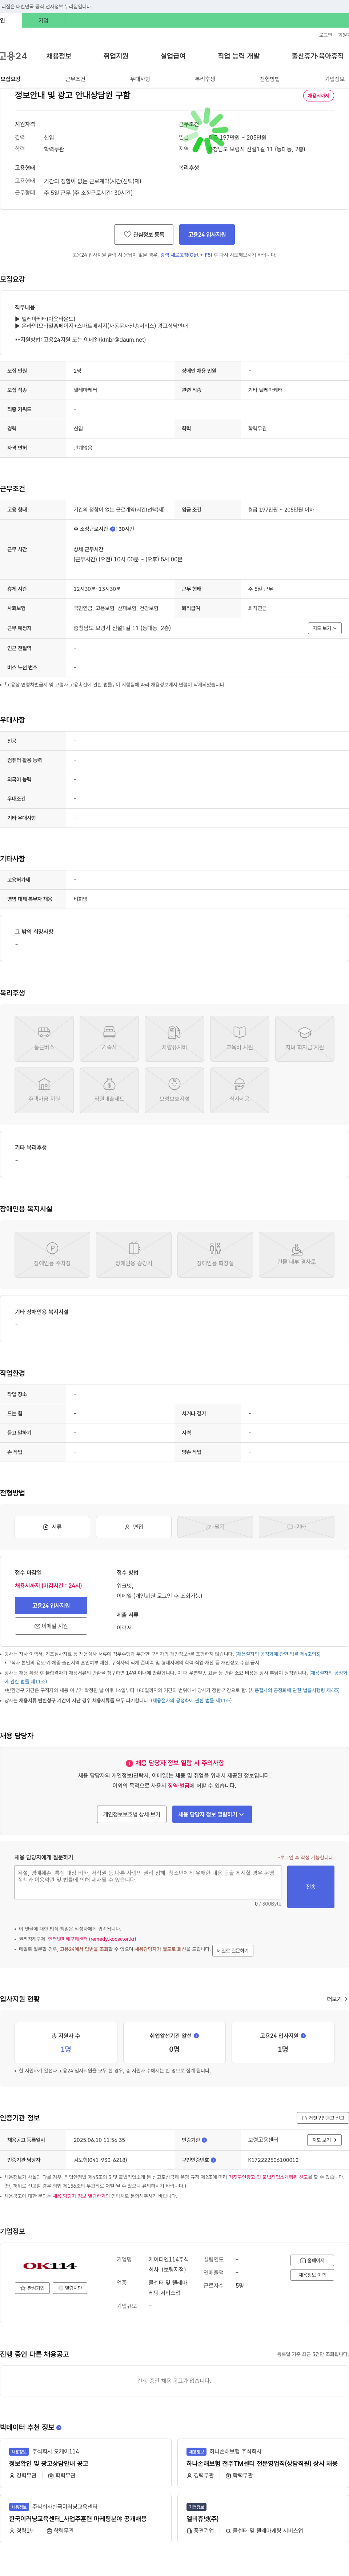349x2576 pixels.
Task: Jump to the 전형방법 section tab
Action: point(270,79)
